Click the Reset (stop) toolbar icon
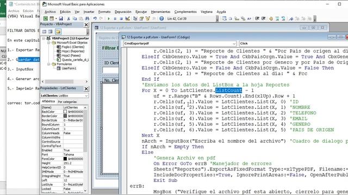348x195 pixels. 121,19
